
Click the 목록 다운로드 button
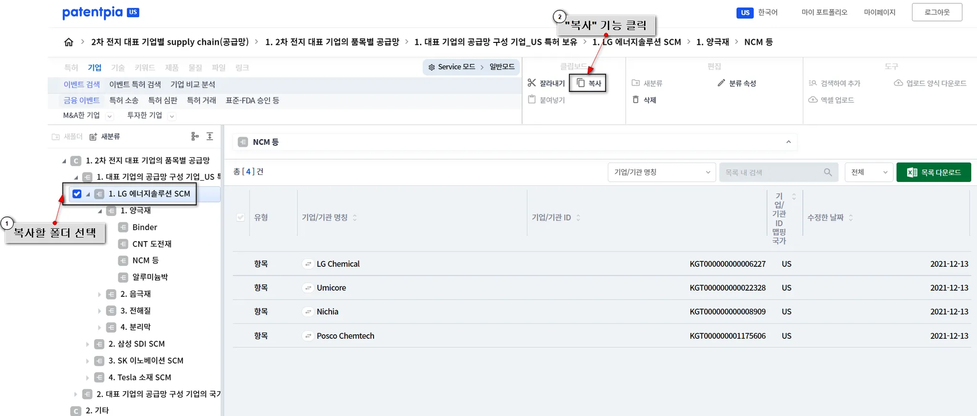coord(934,172)
